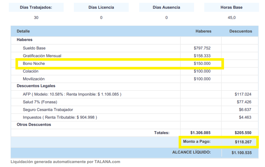Select the highlighted Bono Noche label
265x167 pixels.
pos(34,64)
